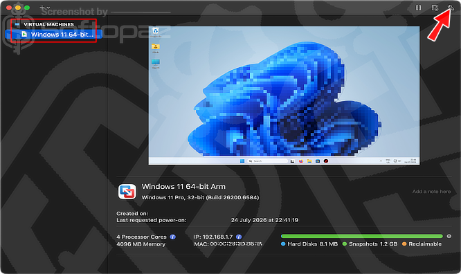Click the refresh icon beside the disk usage bar
This screenshot has height=274, width=461.
pyautogui.click(x=449, y=236)
